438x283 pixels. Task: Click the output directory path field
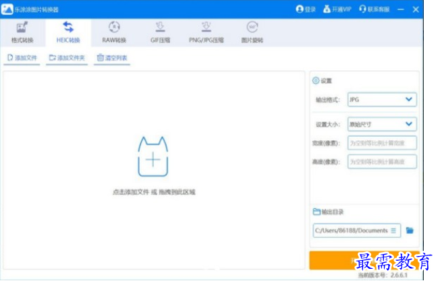[357, 230]
